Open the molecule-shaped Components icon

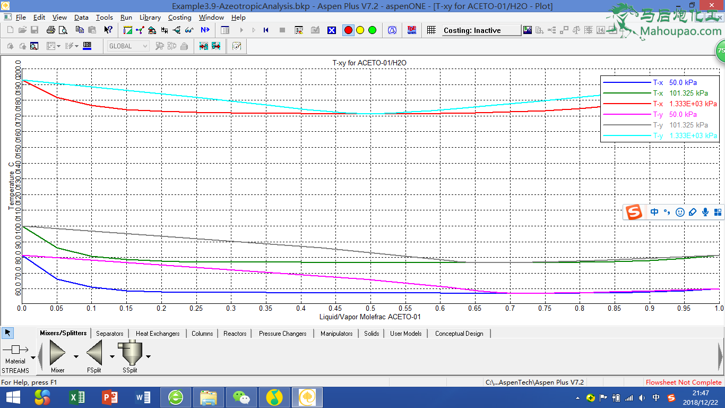tap(140, 30)
